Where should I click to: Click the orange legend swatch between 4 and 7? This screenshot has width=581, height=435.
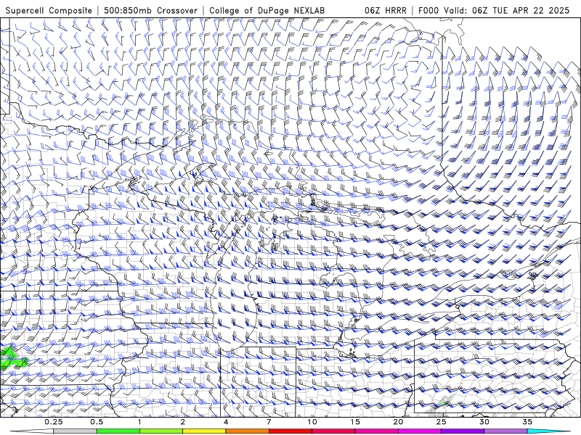click(247, 431)
